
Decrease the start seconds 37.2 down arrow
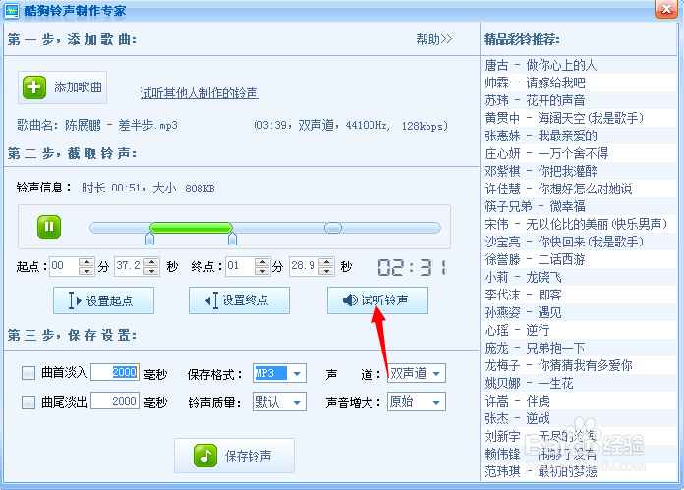[x=151, y=271]
